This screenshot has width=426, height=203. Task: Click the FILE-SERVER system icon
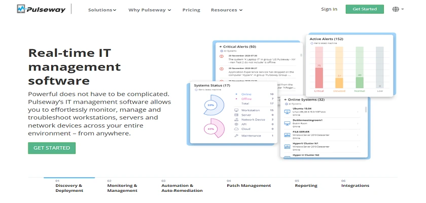point(287,135)
